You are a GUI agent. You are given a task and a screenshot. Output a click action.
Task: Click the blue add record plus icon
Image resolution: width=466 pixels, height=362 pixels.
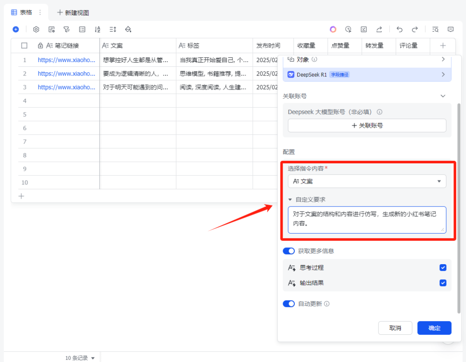(x=16, y=29)
